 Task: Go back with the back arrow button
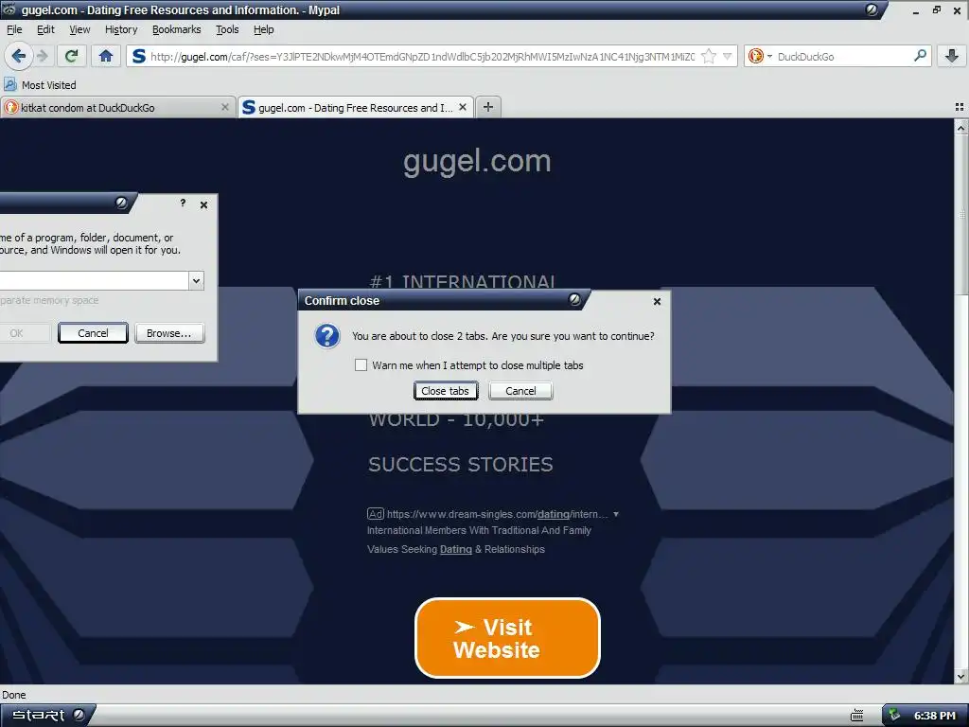[19, 56]
